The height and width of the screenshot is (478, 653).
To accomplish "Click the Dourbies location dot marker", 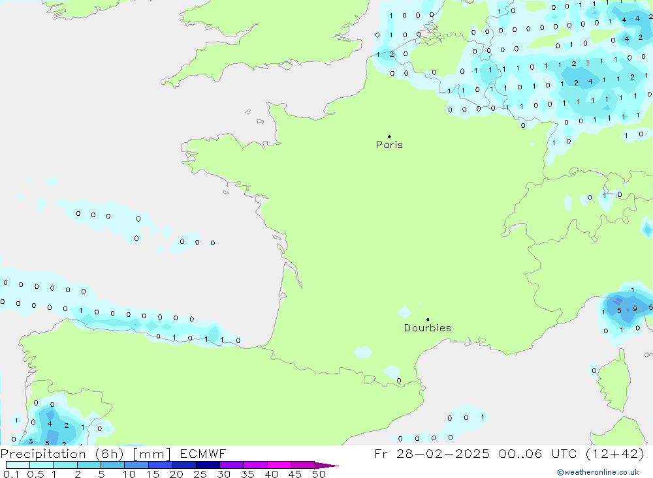I will click(x=428, y=320).
